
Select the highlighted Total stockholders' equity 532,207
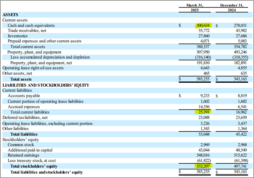(x=204, y=166)
